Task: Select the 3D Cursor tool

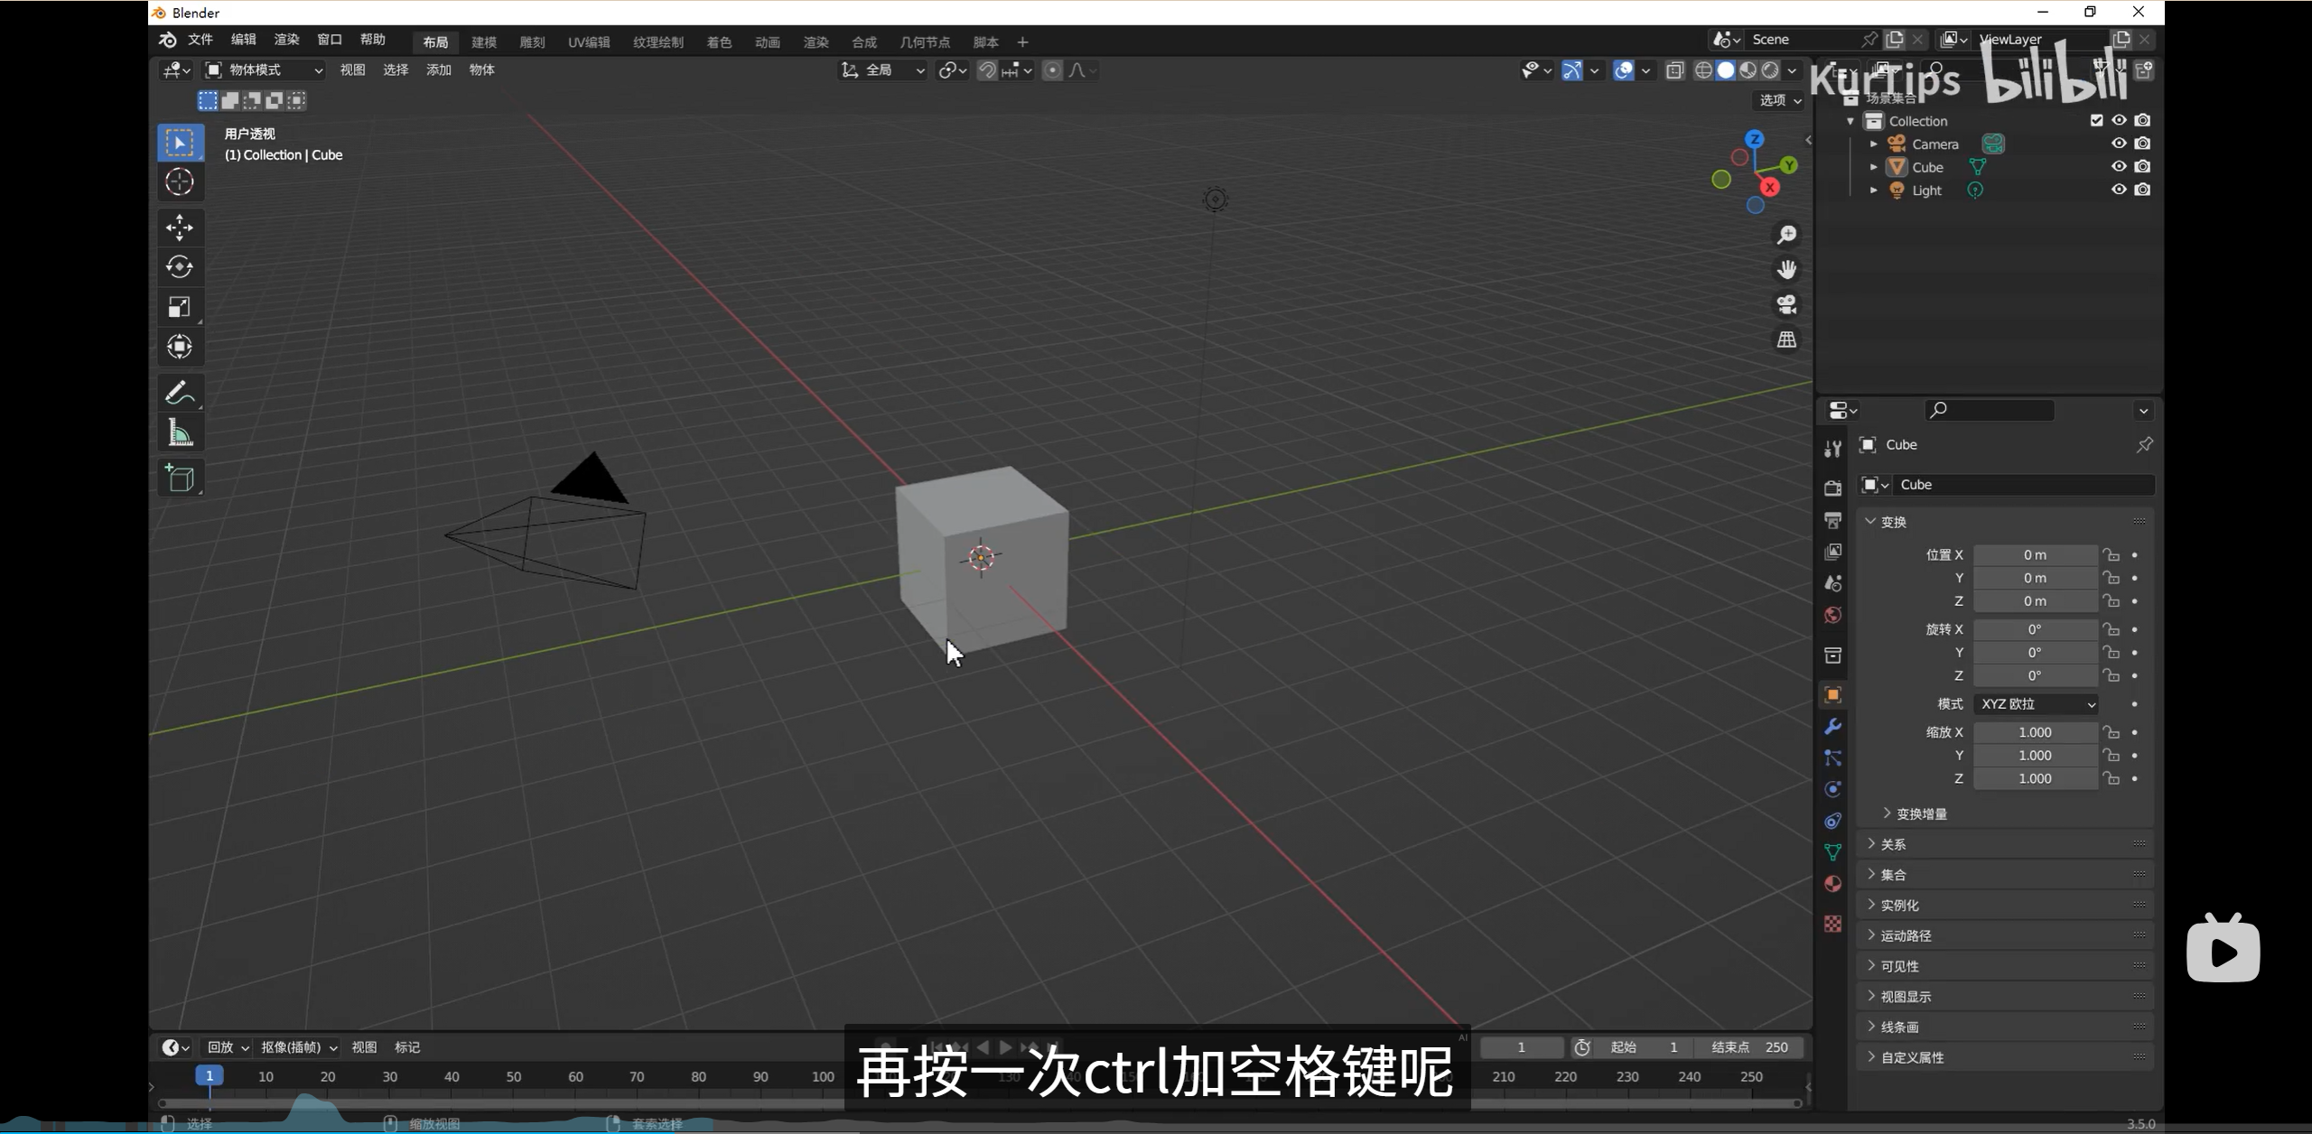Action: pyautogui.click(x=180, y=181)
